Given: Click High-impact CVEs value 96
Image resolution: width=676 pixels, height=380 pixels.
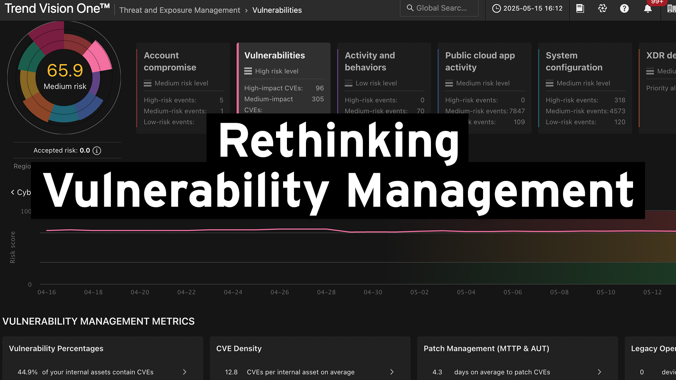Looking at the screenshot, I should coord(319,88).
